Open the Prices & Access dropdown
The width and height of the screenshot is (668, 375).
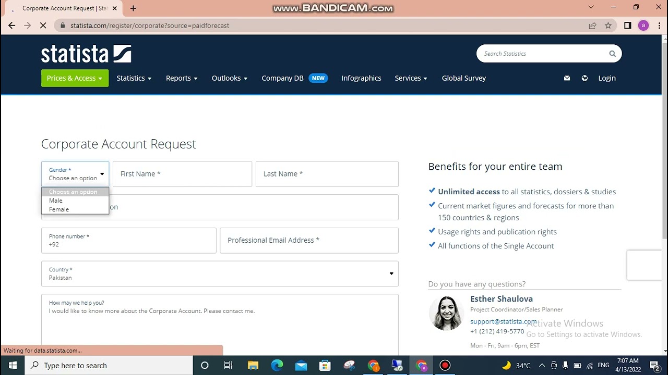click(x=75, y=78)
